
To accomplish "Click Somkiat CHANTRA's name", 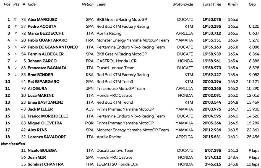I will [46, 164].
